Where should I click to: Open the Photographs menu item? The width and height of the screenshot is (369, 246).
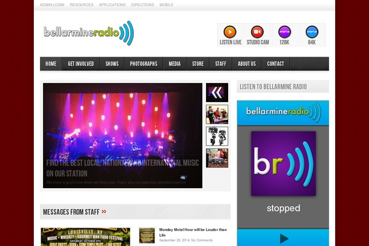[143, 64]
